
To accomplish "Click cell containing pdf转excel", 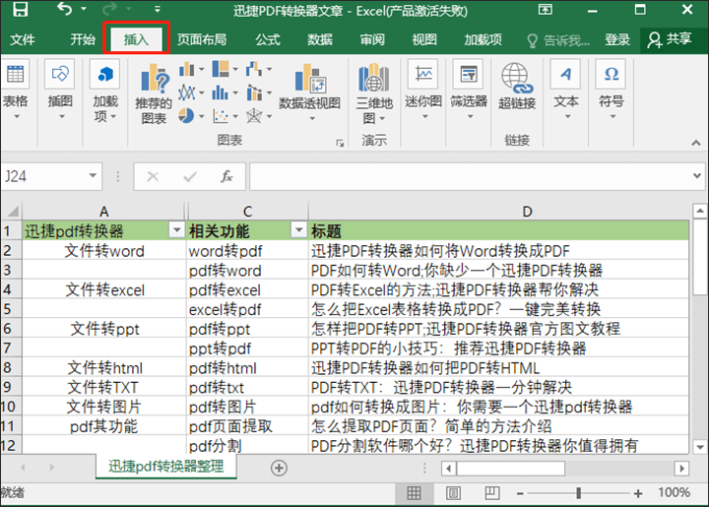I will (x=247, y=289).
